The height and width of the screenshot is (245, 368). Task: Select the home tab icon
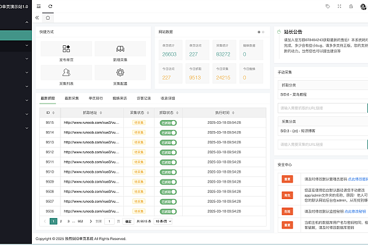(x=48, y=18)
